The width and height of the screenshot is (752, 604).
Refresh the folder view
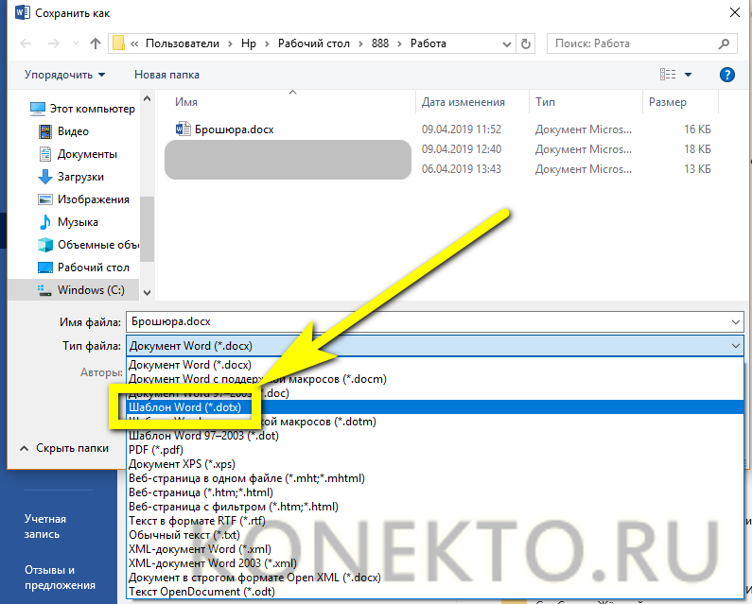[x=526, y=43]
